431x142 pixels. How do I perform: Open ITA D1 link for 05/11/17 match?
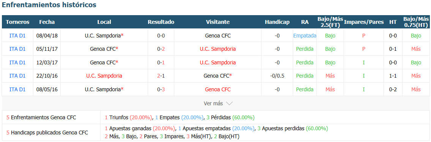click(x=17, y=49)
